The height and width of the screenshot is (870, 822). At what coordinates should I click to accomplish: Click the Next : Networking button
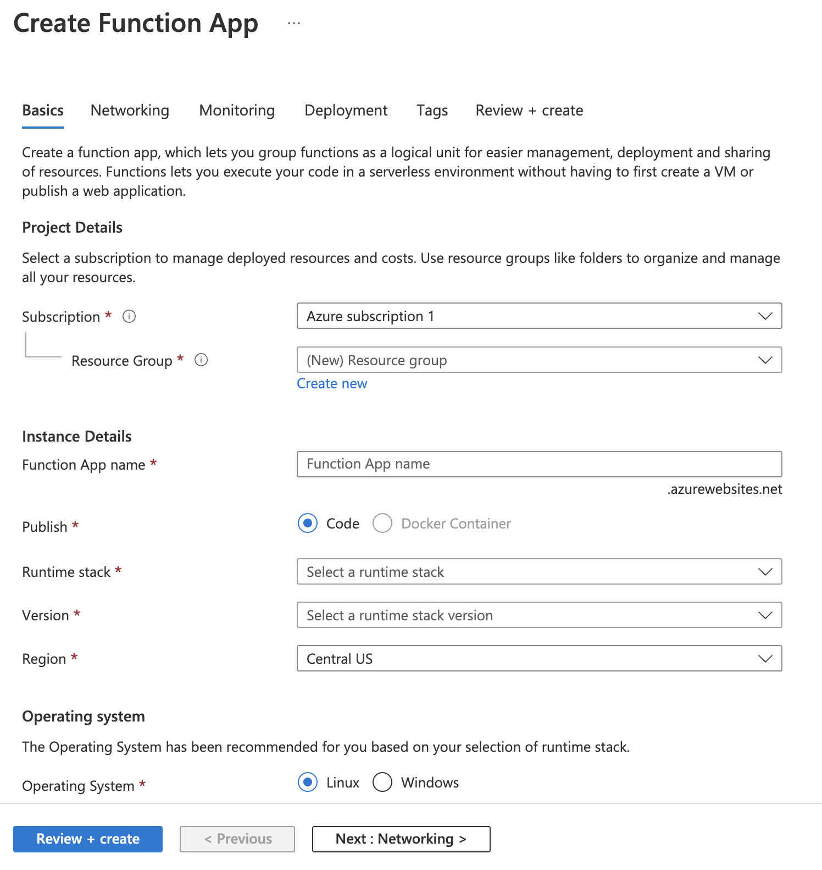[x=401, y=839]
